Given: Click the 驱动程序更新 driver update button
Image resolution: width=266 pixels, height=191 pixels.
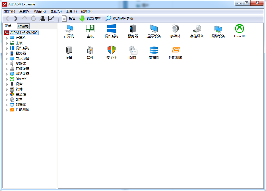Looking at the screenshot, I should [x=119, y=19].
